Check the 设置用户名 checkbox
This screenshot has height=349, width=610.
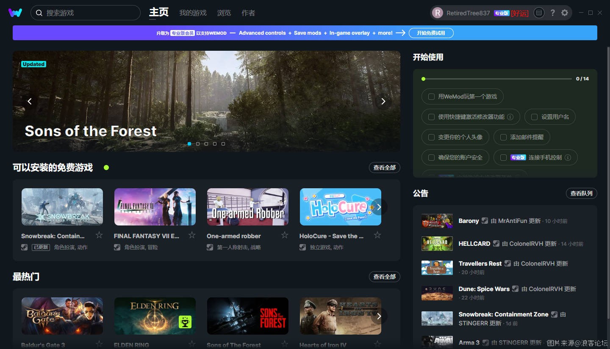[535, 117]
